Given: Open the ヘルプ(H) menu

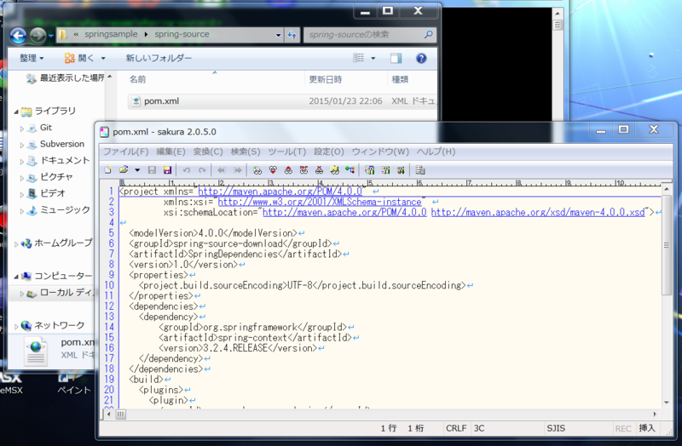Looking at the screenshot, I should pos(436,152).
